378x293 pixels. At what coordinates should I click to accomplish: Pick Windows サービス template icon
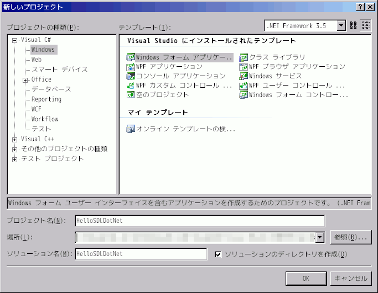(x=244, y=76)
